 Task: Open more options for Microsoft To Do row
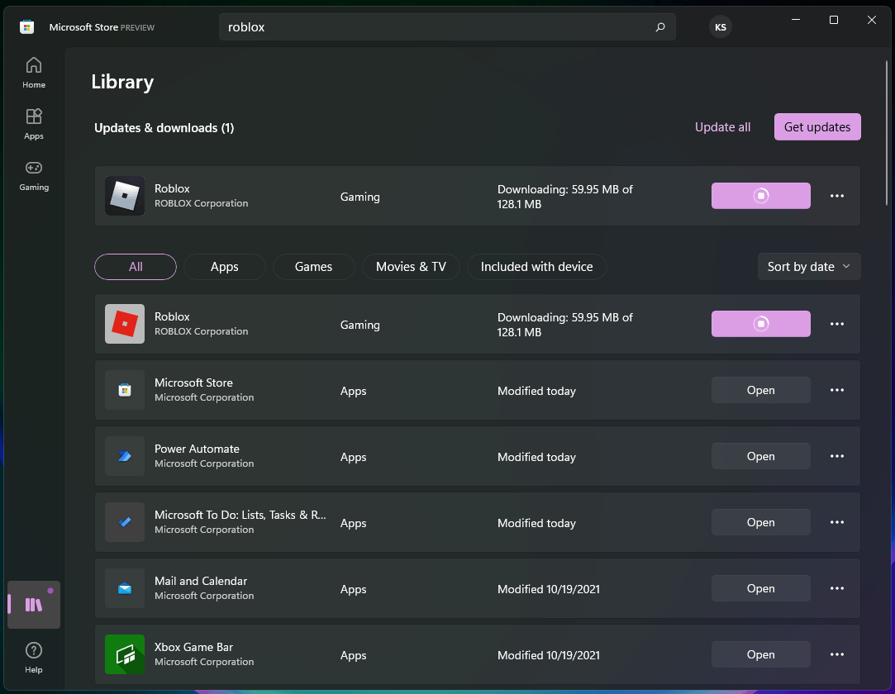point(837,522)
